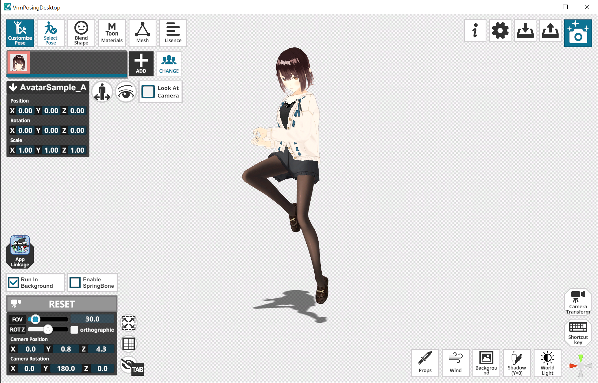Click the camera icon on RESET bar
Viewport: 598px width, 383px height.
[x=16, y=304]
